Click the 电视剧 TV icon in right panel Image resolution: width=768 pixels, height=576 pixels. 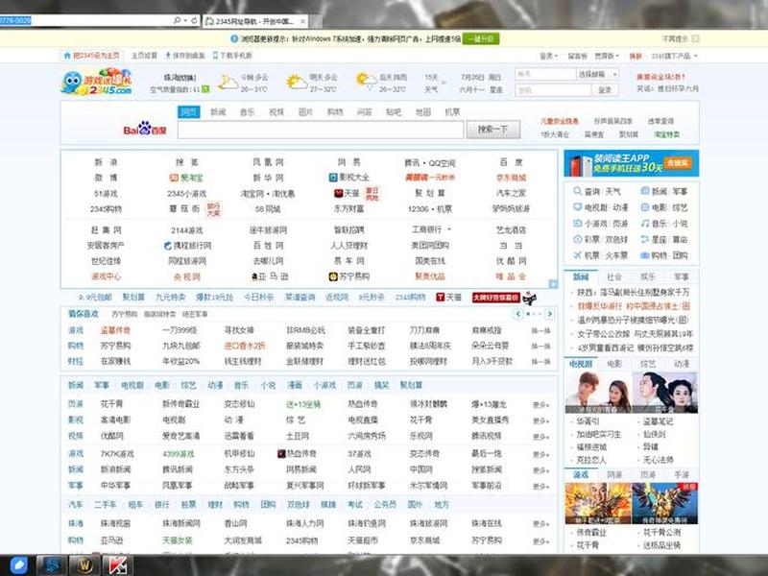coord(578,207)
